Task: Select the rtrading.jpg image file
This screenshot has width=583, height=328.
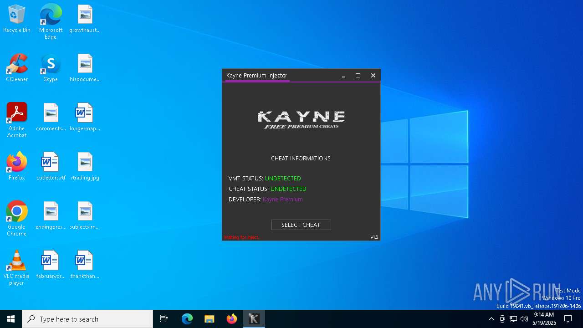Action: click(x=85, y=167)
